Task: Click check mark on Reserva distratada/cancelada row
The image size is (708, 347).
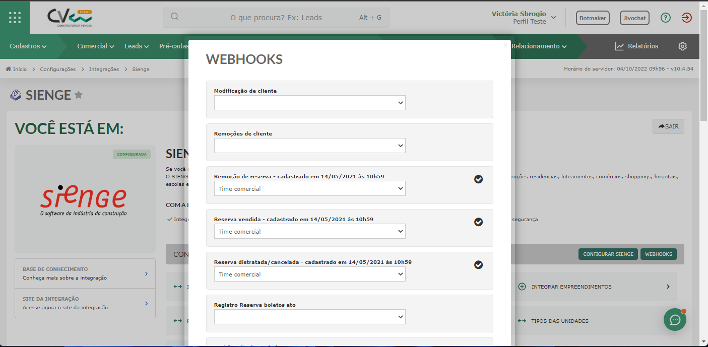Action: pyautogui.click(x=479, y=265)
